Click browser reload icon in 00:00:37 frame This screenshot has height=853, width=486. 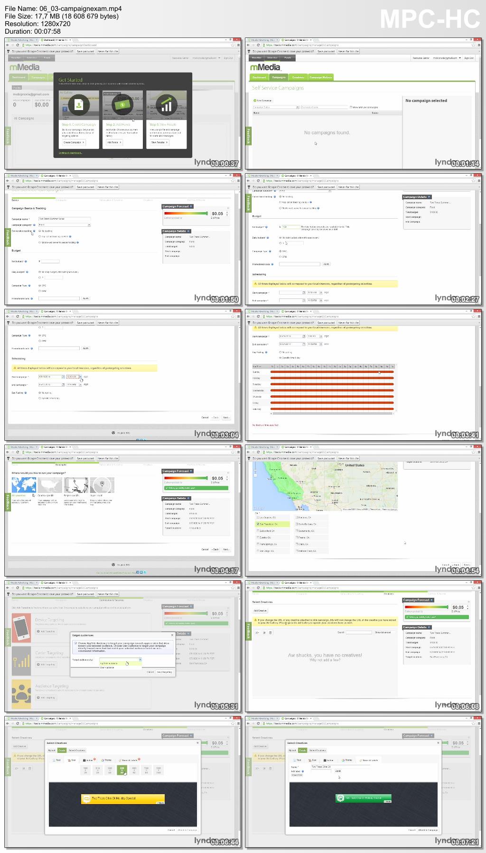pos(18,45)
